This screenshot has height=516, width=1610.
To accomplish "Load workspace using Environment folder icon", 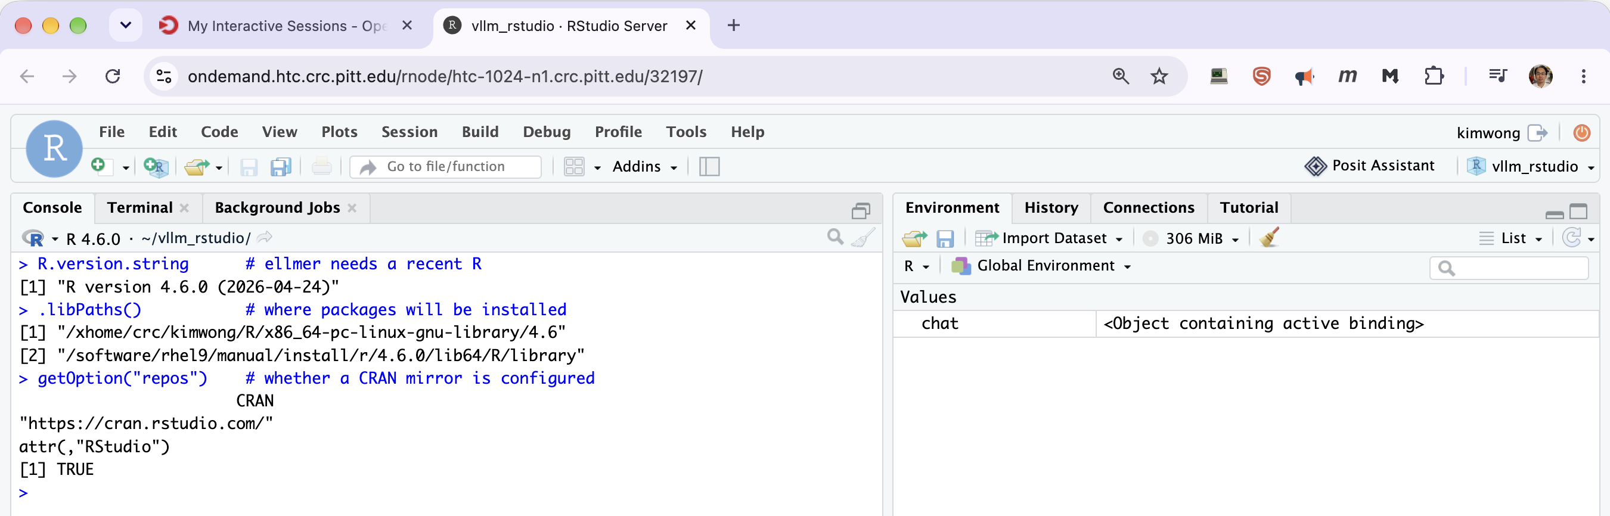I will click(x=915, y=238).
